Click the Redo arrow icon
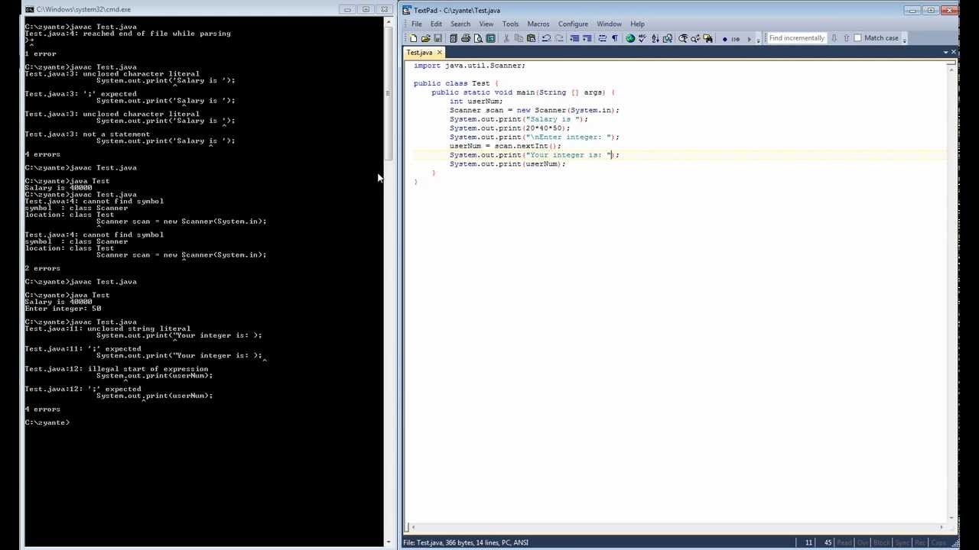This screenshot has width=979, height=550. 559,38
